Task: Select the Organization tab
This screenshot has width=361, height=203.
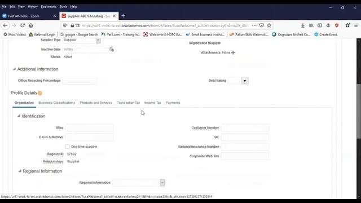Action: (24, 103)
